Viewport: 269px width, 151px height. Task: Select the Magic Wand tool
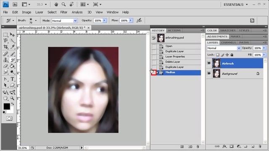(12, 41)
